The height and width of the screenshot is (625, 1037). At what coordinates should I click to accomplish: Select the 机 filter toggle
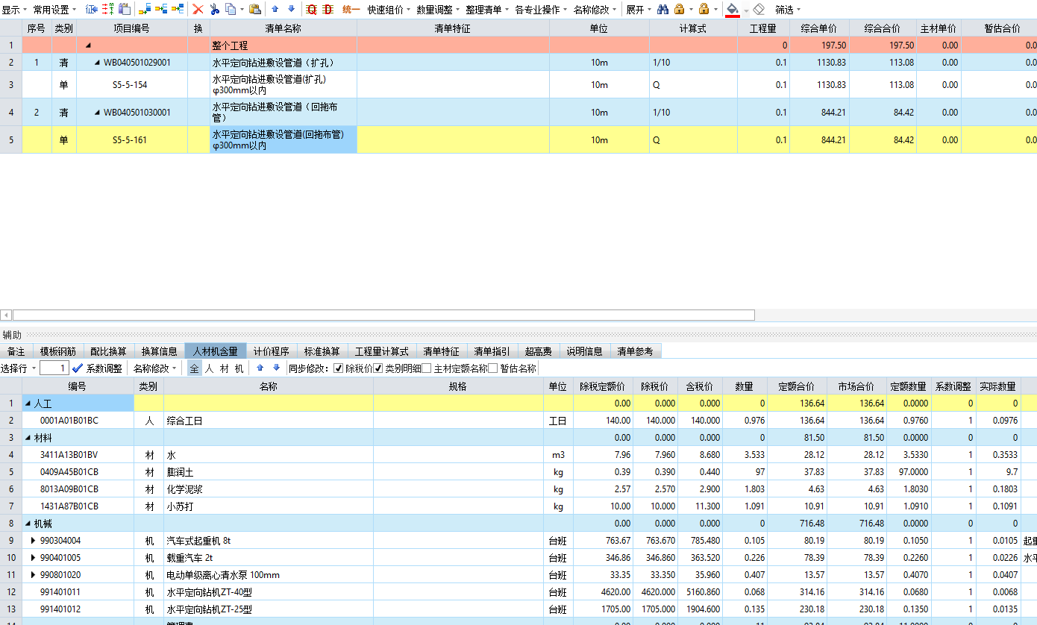tap(239, 368)
